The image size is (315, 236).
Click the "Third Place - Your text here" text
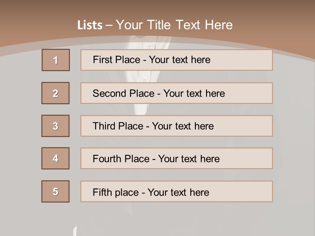(153, 126)
